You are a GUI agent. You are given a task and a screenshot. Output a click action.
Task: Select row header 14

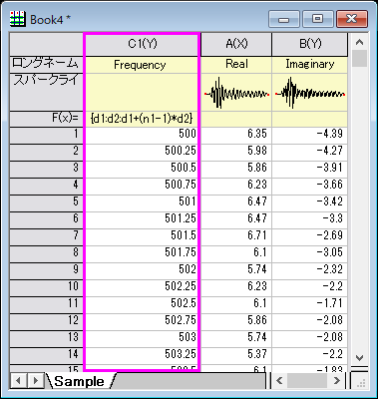tap(46, 356)
